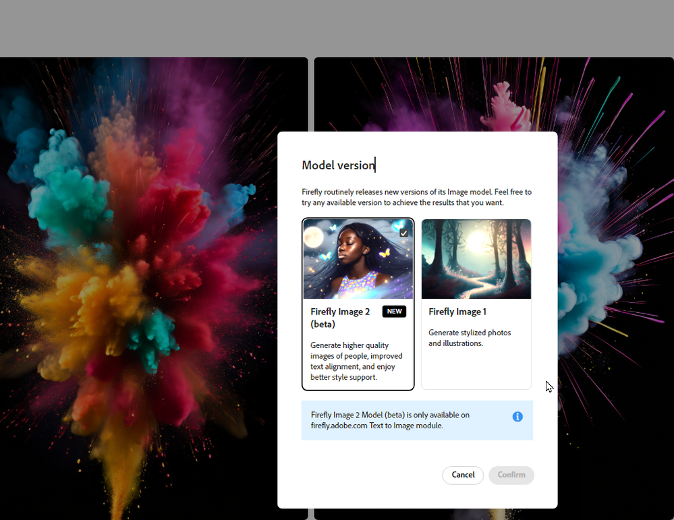Click the Confirm button
The image size is (674, 520).
(511, 475)
